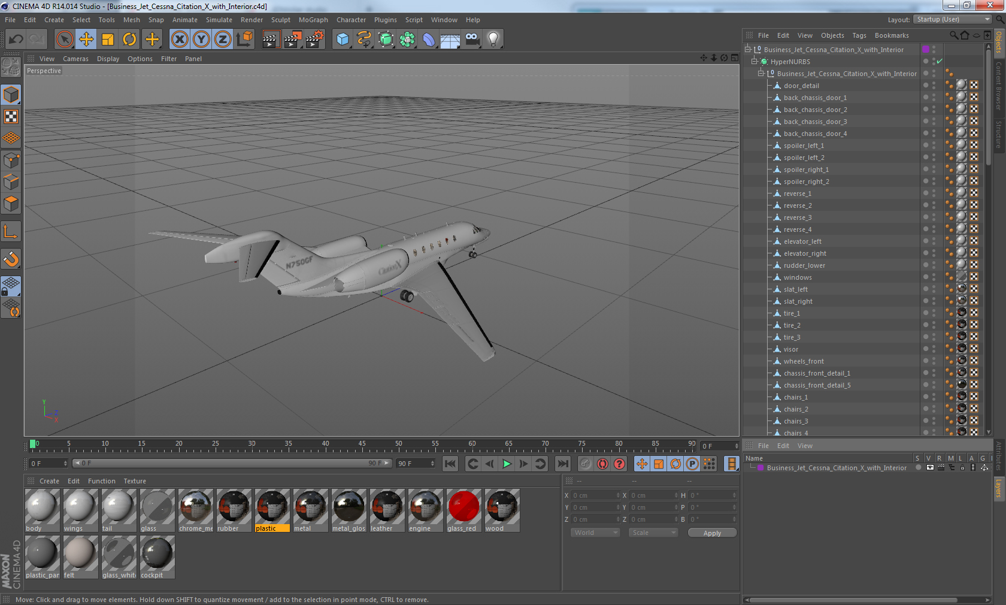This screenshot has width=1006, height=605.
Task: Select the door_detail object
Action: coord(801,86)
